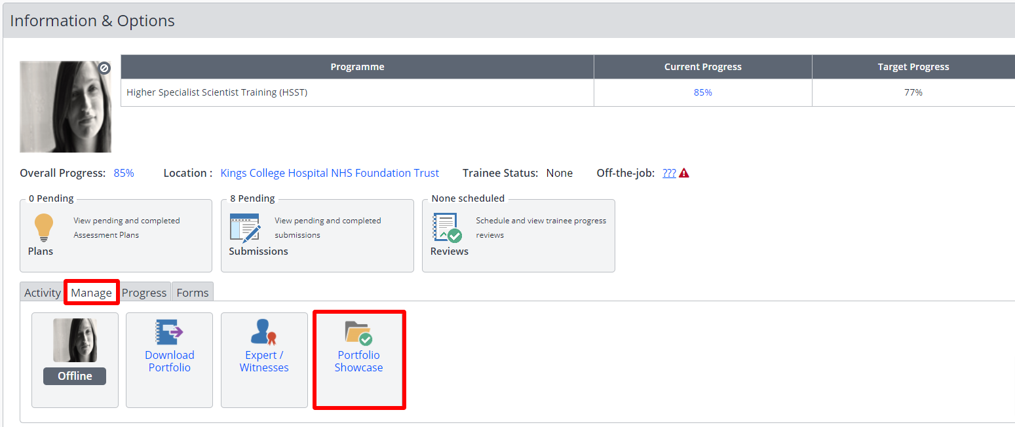Image resolution: width=1015 pixels, height=427 pixels.
Task: Click the '8 Pending' label
Action: [252, 198]
